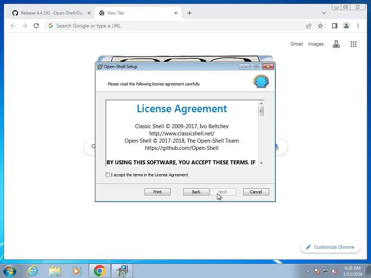Viewport: 371px width, 278px height.
Task: Cancel the Open-Shell Setup
Action: 256,192
